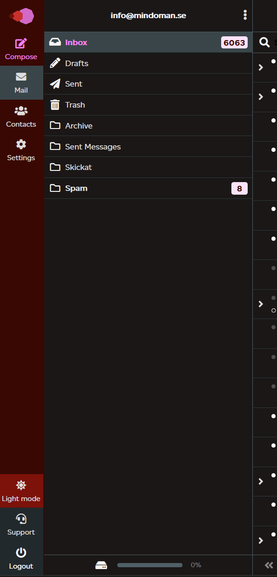
Task: Switch to the Mail section
Action: point(21,82)
